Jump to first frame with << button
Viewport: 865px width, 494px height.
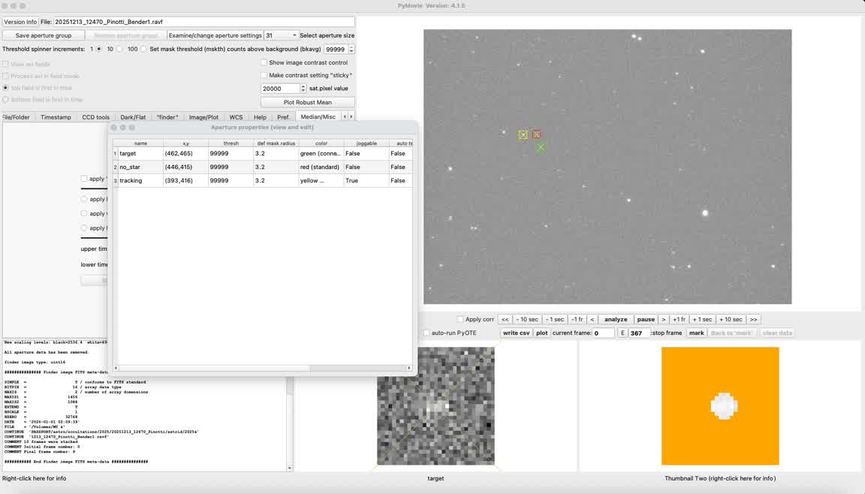click(505, 320)
